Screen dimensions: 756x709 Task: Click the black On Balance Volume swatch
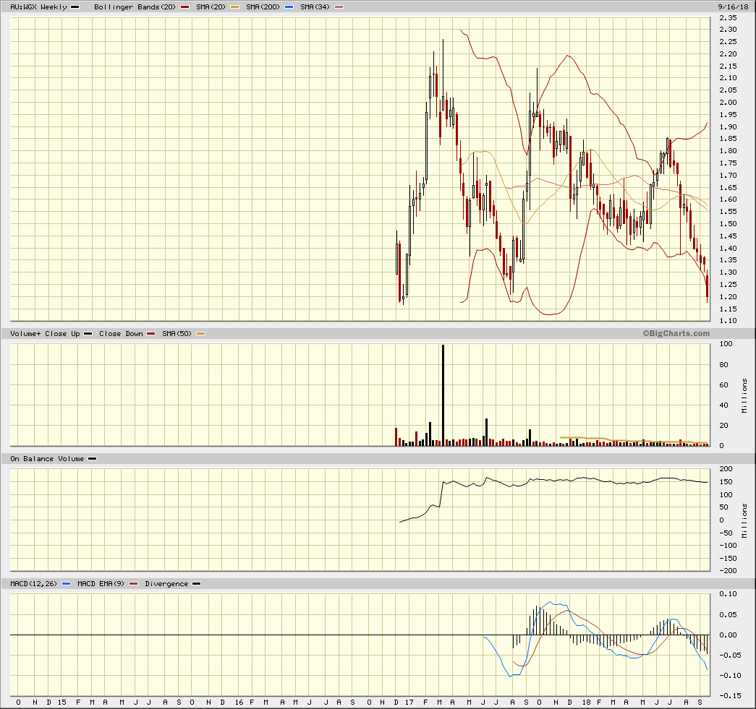(92, 459)
